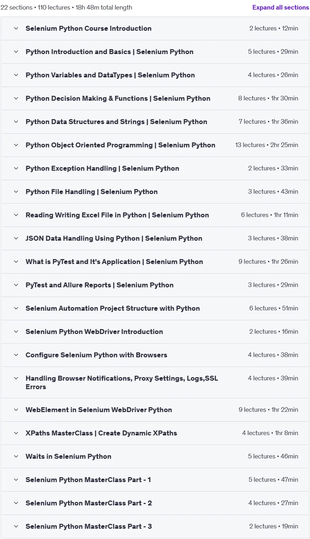Click "4 lectures • 1hr 8min" text

pyautogui.click(x=270, y=433)
